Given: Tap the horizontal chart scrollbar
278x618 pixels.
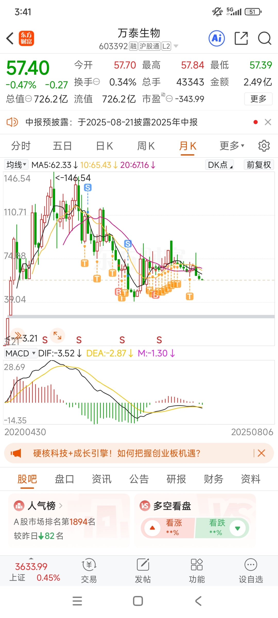Looking at the screenshot, I should pos(141,316).
